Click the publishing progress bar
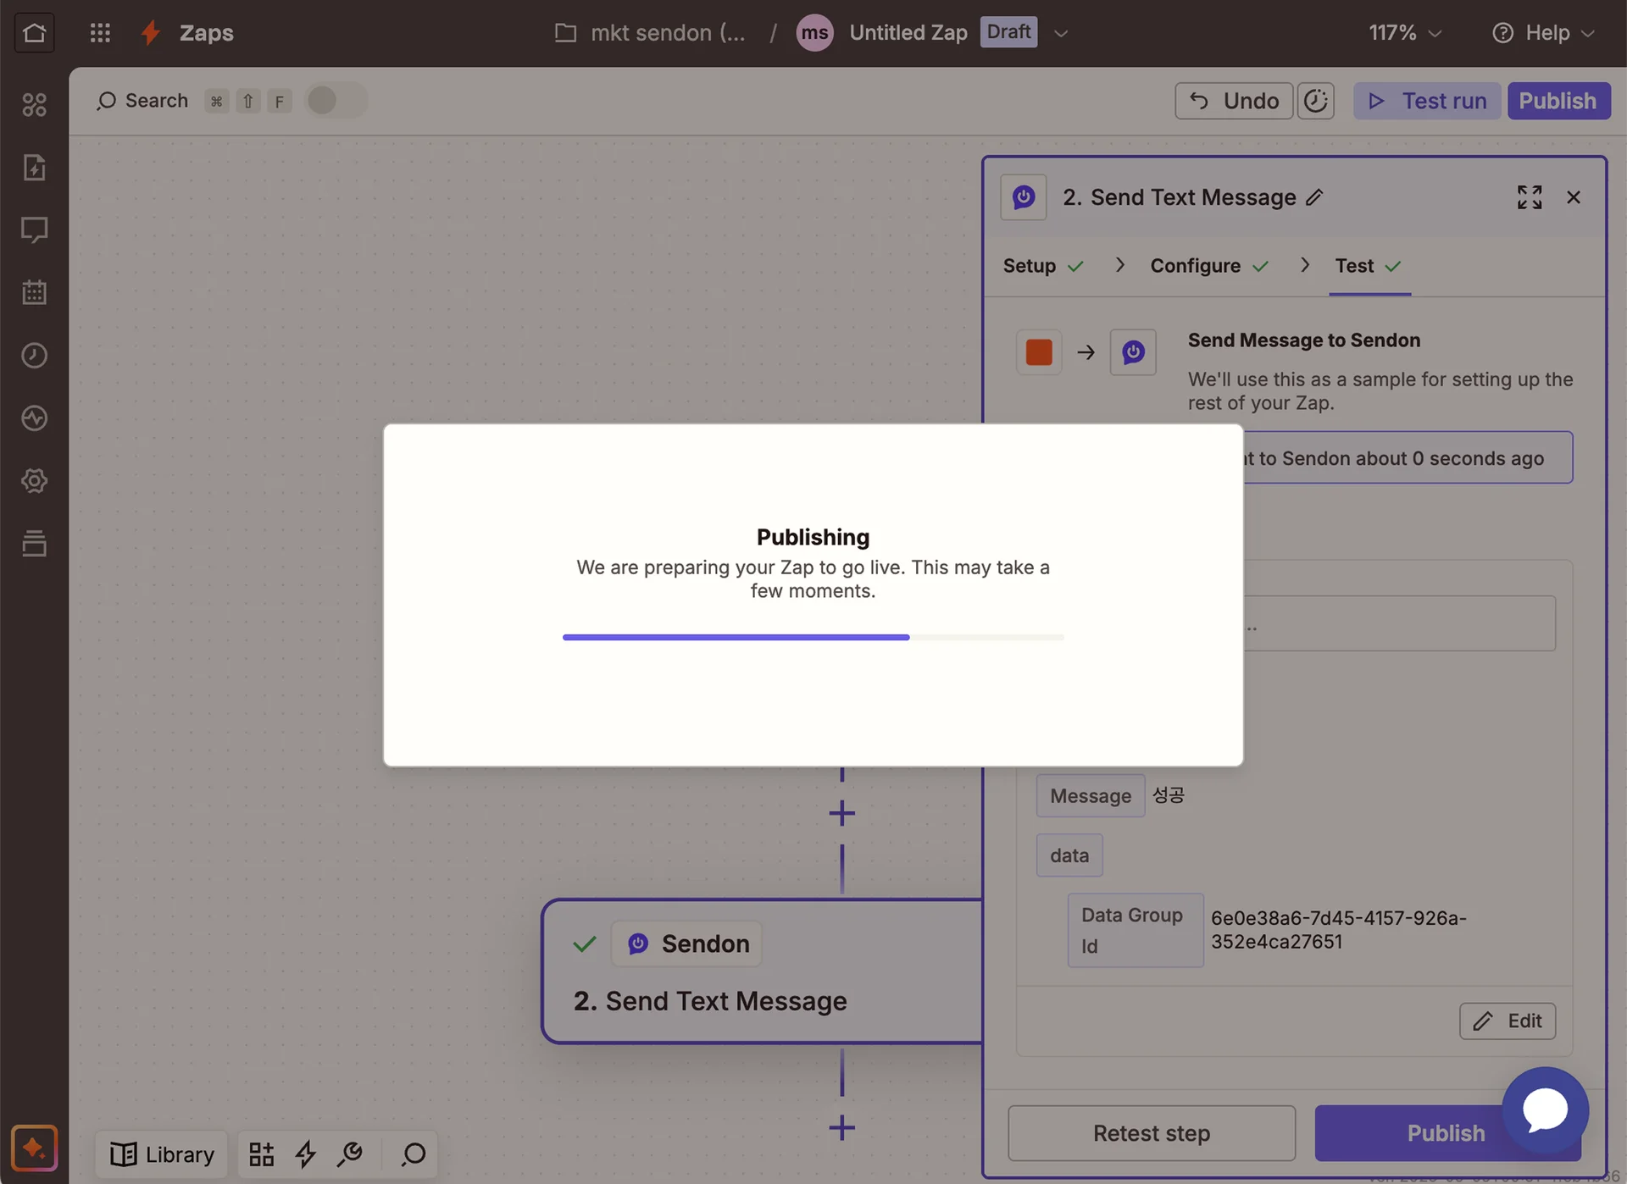The height and width of the screenshot is (1184, 1627). coord(813,637)
